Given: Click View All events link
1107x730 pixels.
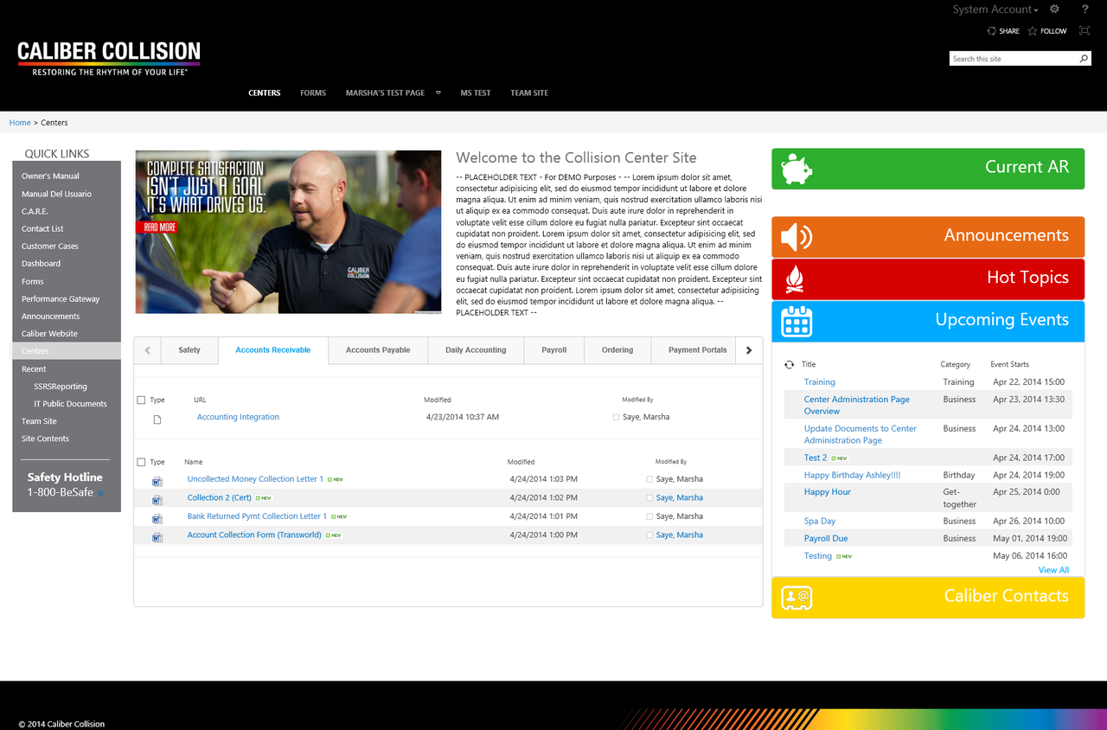Looking at the screenshot, I should click(x=1053, y=570).
